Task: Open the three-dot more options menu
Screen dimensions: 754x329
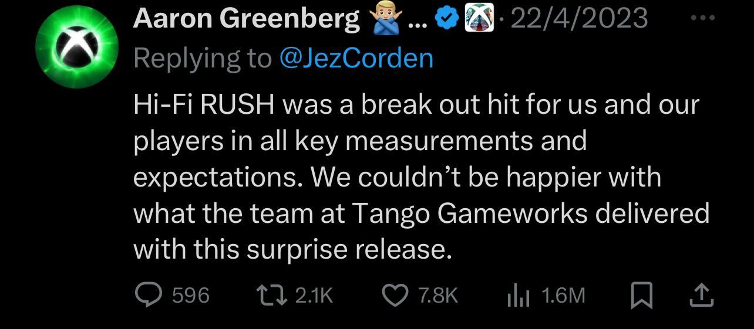Action: (x=703, y=18)
